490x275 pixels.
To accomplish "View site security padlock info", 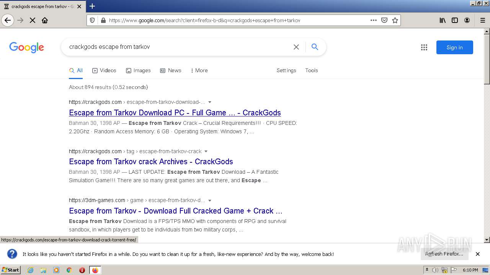I will [x=103, y=20].
